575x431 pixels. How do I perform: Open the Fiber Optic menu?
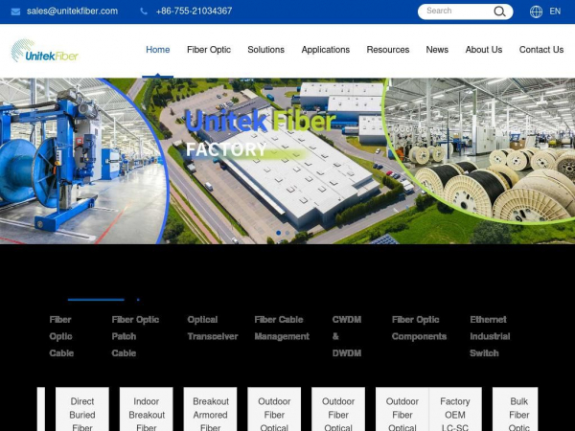pos(209,50)
